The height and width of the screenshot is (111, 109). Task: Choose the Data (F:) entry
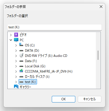[31, 61]
